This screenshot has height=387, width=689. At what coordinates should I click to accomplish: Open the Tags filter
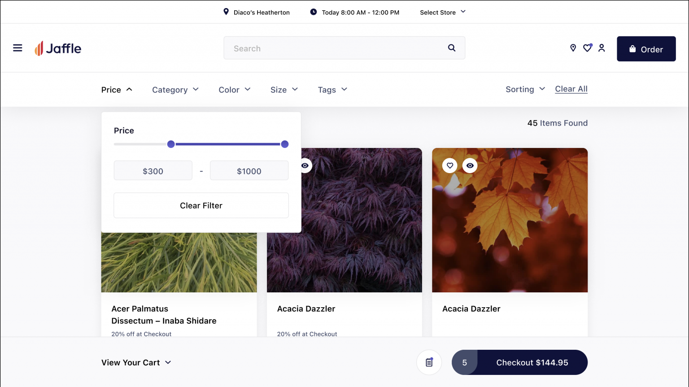click(332, 89)
